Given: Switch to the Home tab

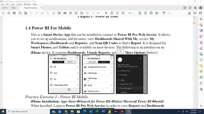Looking at the screenshot, I should (5, 8).
